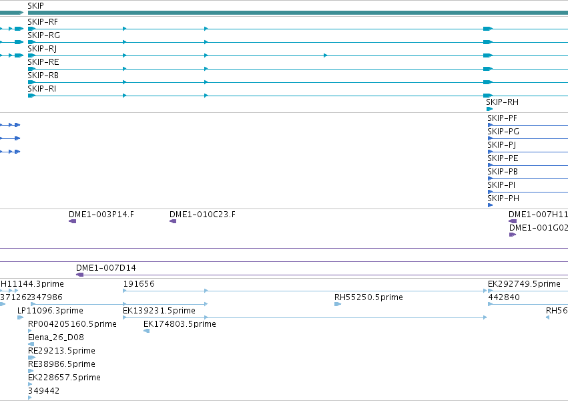Select the EK292749.5prime EST label
Image resolution: width=568 pixels, height=401 pixels.
524,284
